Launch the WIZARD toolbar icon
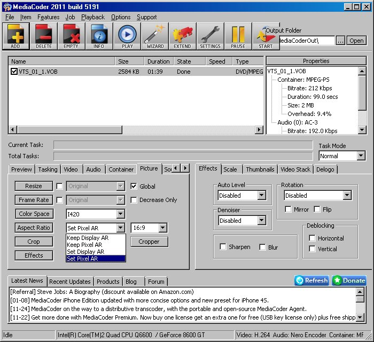 [155, 36]
